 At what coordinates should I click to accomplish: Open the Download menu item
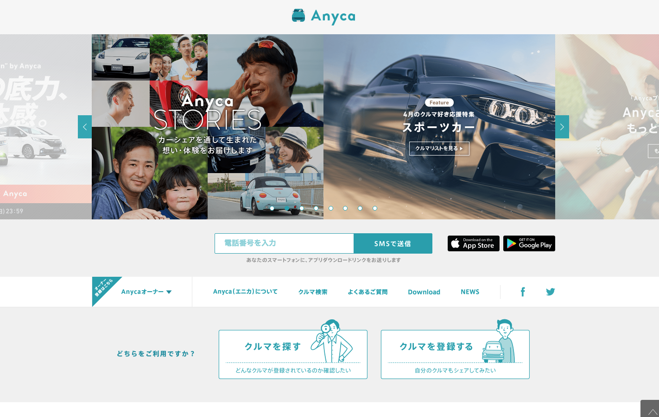pos(424,292)
